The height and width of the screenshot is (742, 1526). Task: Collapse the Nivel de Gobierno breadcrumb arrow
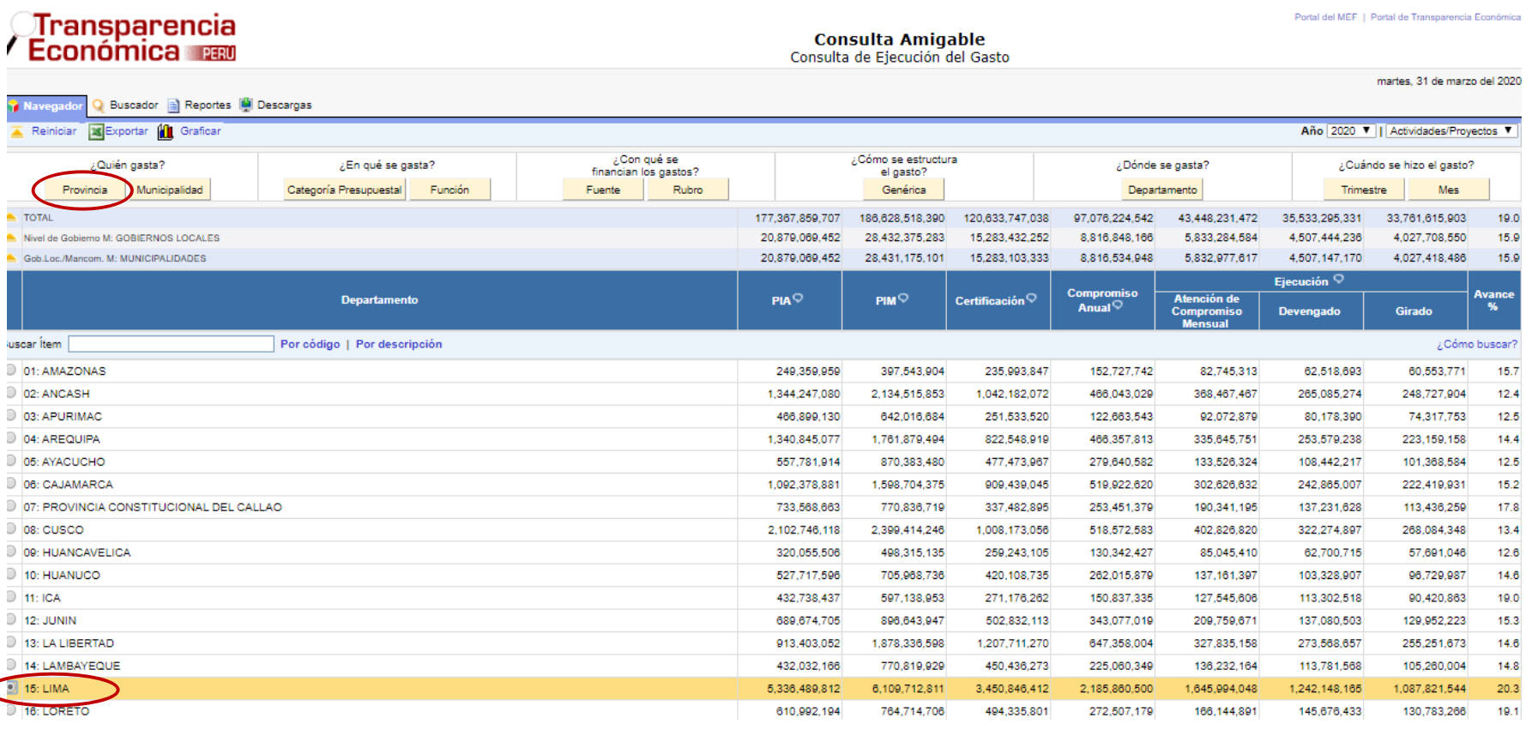[12, 238]
